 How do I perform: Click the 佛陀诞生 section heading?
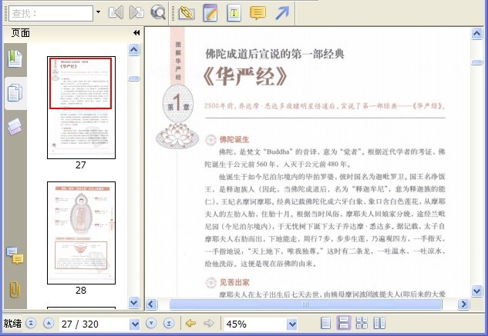tap(234, 140)
